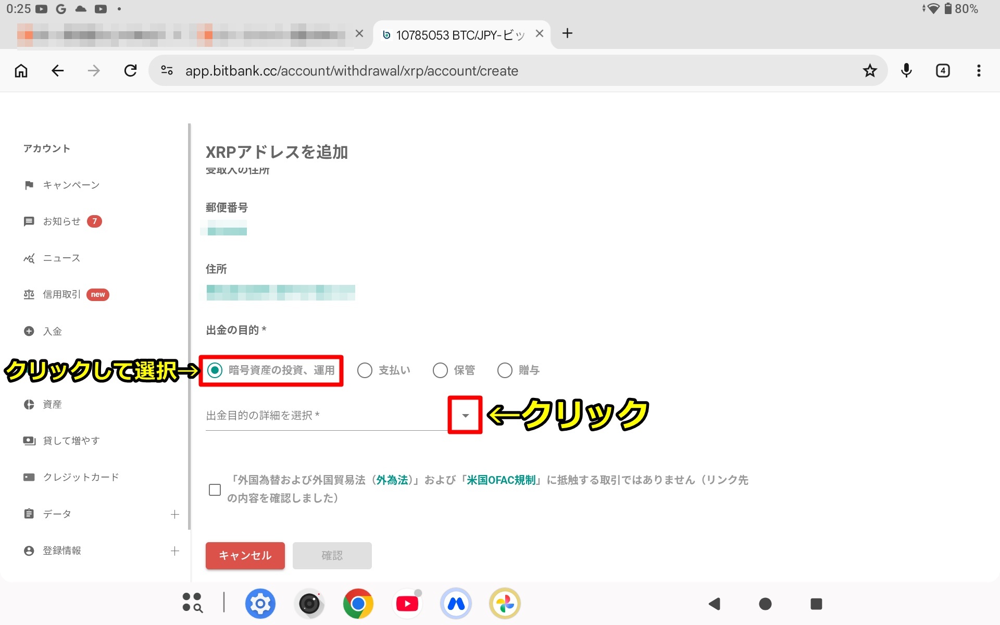Image resolution: width=1000 pixels, height=625 pixels.
Task: Close the BTC/JPY bitbank tab
Action: tap(540, 33)
